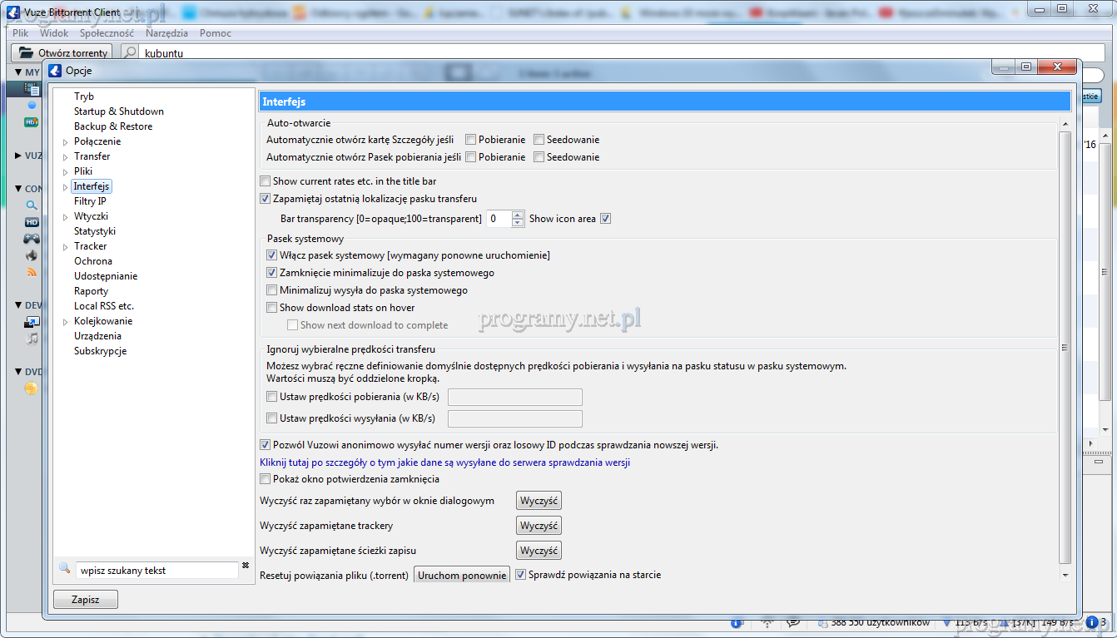The image size is (1117, 638).
Task: Increase bar transparency with the up arrow
Action: click(518, 215)
